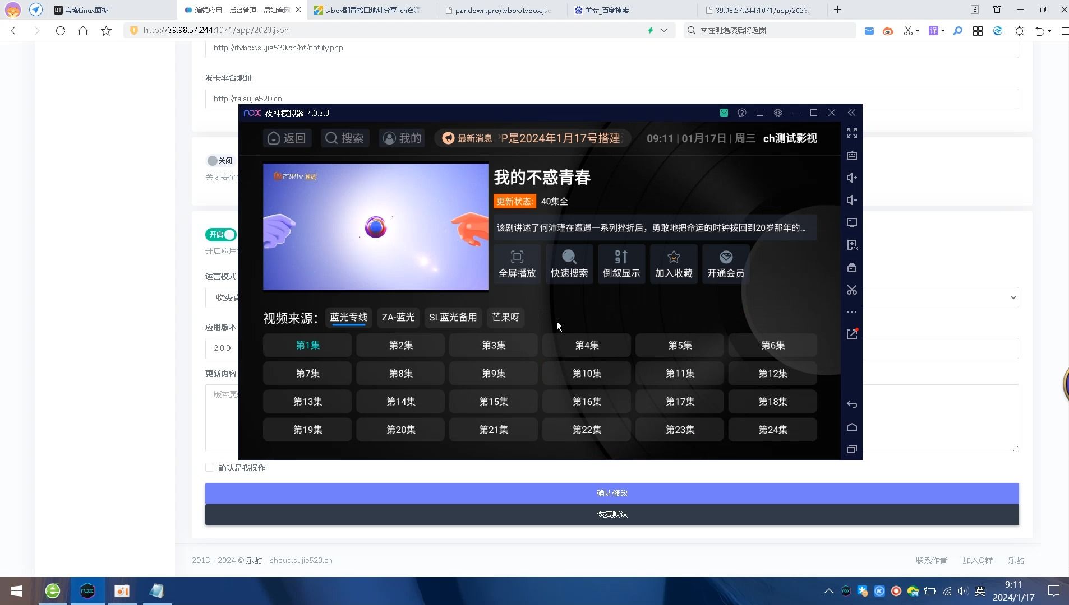
Task: Click the Nox Android home icon
Action: [x=851, y=427]
